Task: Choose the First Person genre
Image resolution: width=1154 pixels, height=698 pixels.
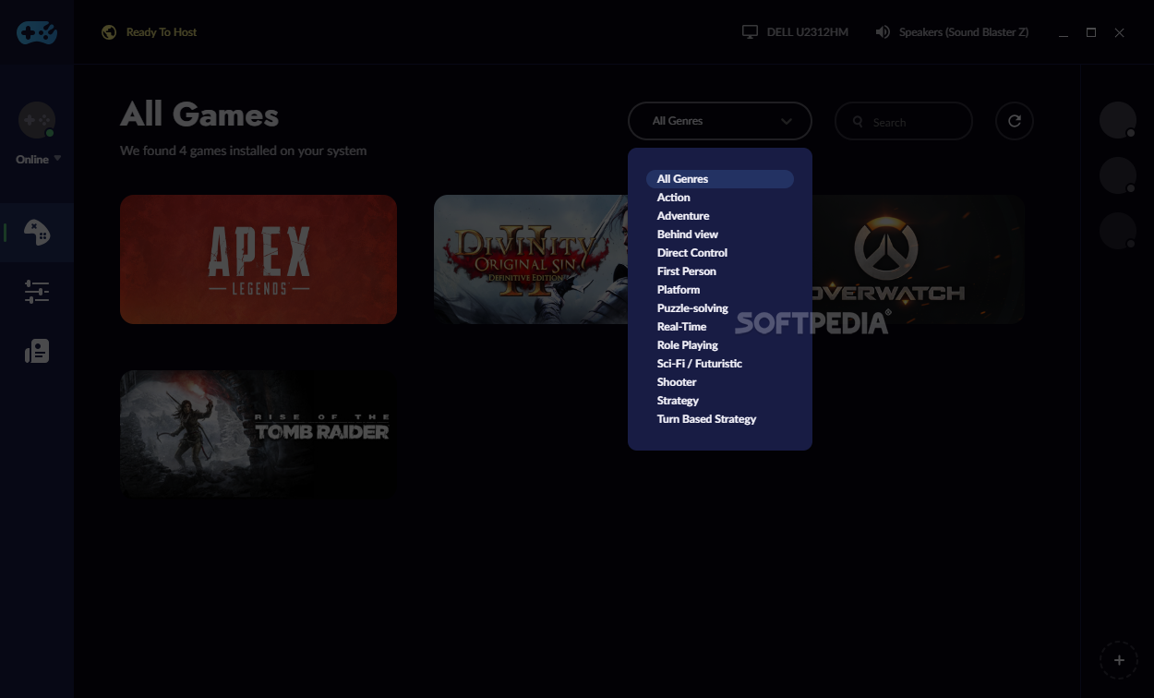Action: (687, 271)
